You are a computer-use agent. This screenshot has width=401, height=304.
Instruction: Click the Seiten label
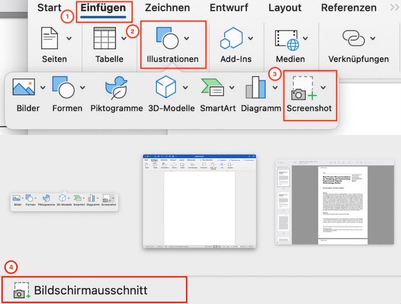coord(54,59)
